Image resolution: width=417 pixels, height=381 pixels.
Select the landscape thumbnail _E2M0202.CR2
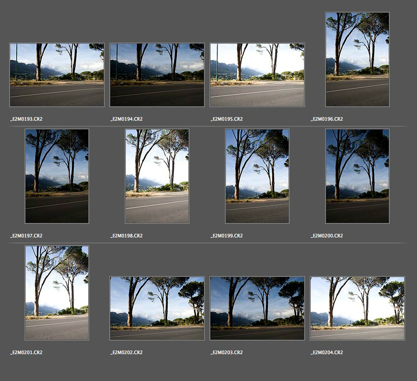click(x=157, y=308)
